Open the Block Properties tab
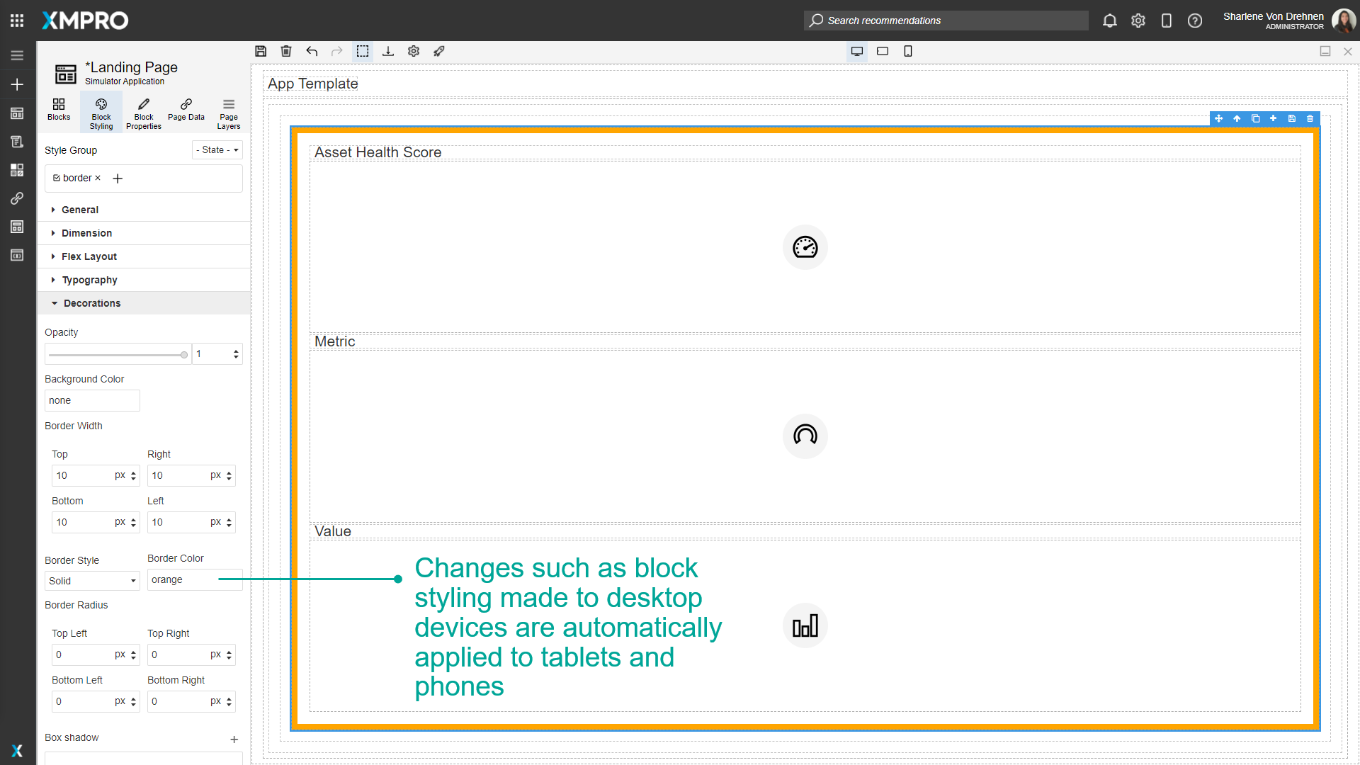The width and height of the screenshot is (1360, 765). point(144,113)
